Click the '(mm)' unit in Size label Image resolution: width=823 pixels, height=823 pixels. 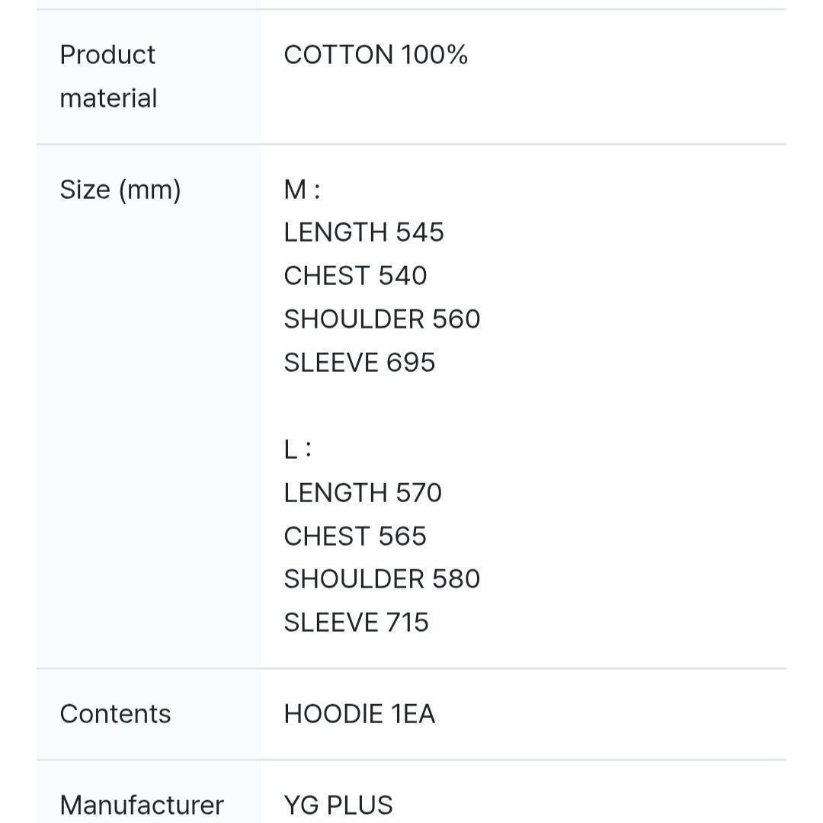tap(149, 190)
